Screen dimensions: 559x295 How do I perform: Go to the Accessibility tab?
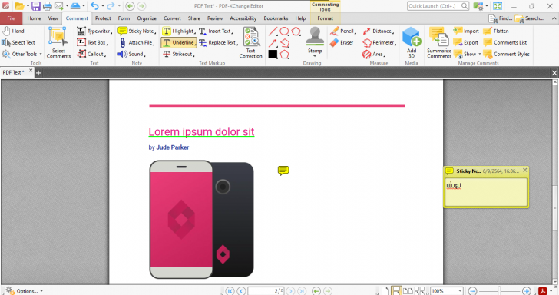click(x=243, y=18)
